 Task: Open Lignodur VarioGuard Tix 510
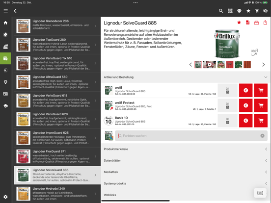coord(57,64)
